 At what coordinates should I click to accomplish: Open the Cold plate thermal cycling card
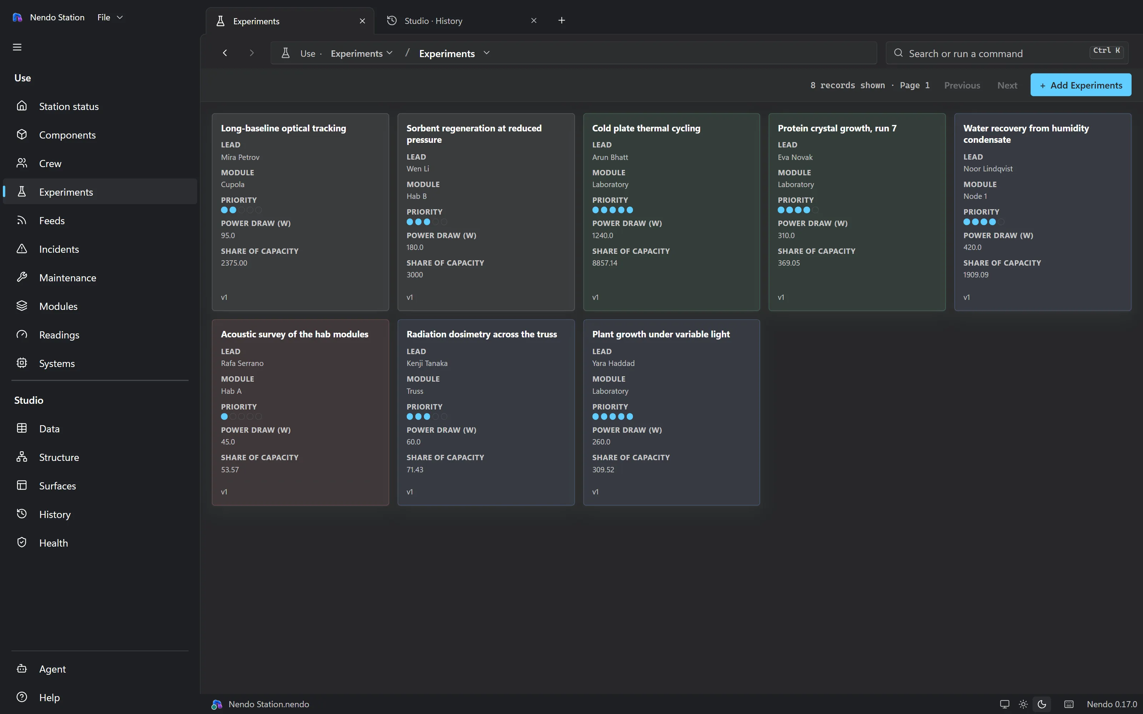[x=671, y=212]
